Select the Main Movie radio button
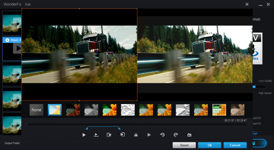 click(x=7, y=40)
